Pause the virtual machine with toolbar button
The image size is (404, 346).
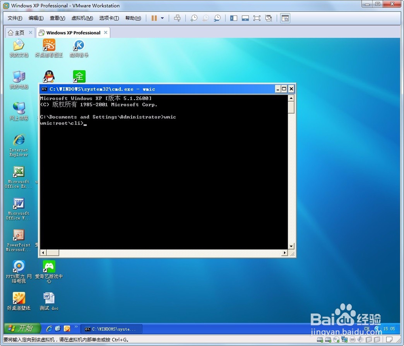(x=154, y=18)
